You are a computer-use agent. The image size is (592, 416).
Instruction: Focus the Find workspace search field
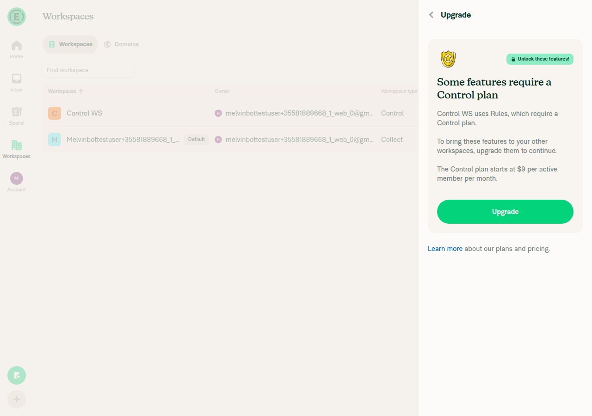(x=89, y=70)
